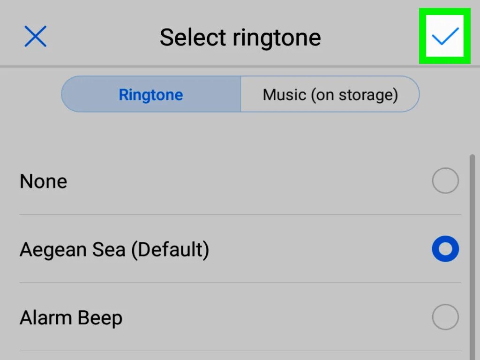Click the "Aegean Sea (Default)" label text
Screen dimensions: 480x360
point(114,249)
